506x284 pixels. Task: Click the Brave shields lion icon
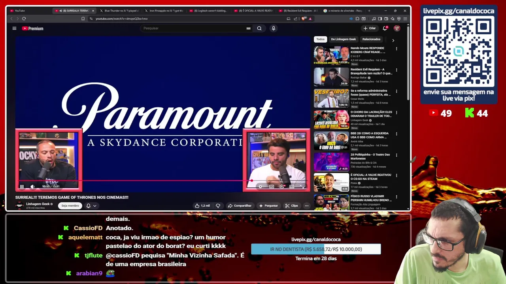pos(304,19)
